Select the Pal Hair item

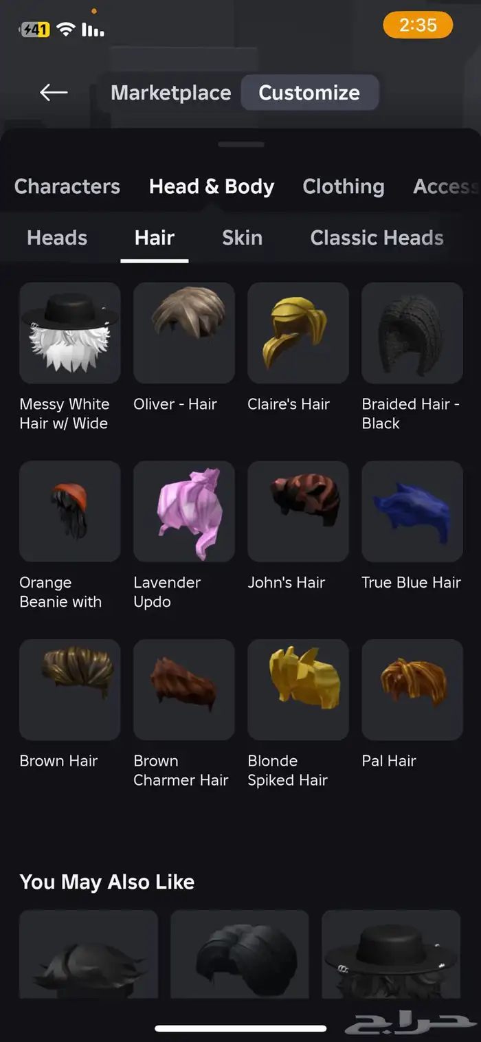pos(412,690)
